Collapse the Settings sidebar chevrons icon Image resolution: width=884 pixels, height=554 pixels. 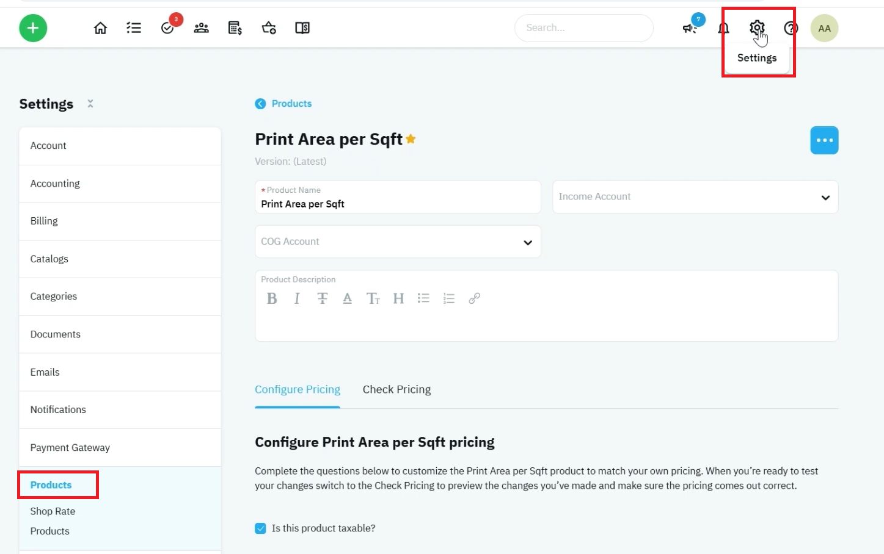(x=90, y=104)
